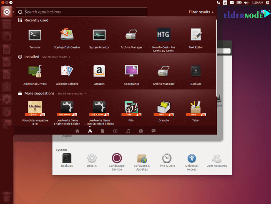Open Software & Updates settings
Screen dimensions: 271x204
(142, 162)
